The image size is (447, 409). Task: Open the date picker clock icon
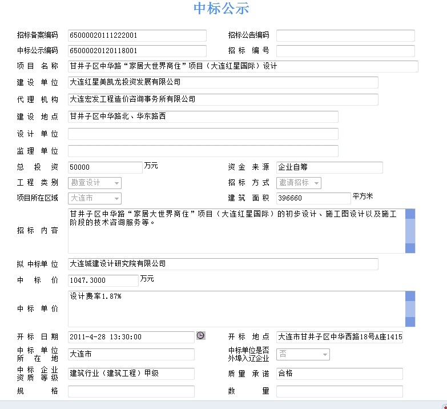[201, 335]
